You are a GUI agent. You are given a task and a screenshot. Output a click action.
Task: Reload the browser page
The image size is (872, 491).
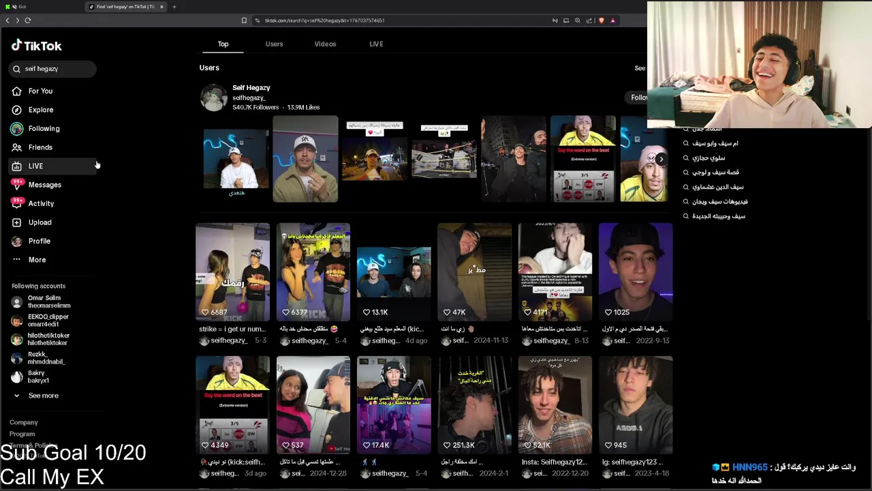(x=28, y=20)
